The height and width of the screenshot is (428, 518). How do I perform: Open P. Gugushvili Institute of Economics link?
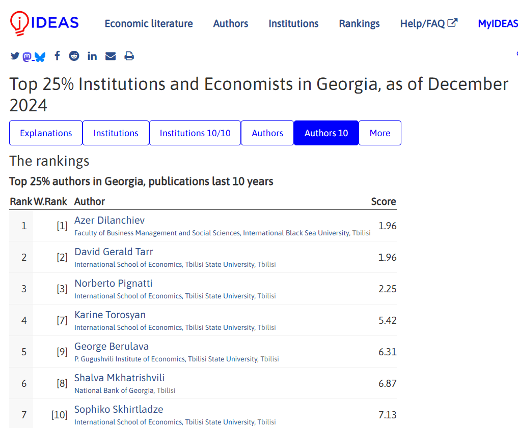coord(166,359)
